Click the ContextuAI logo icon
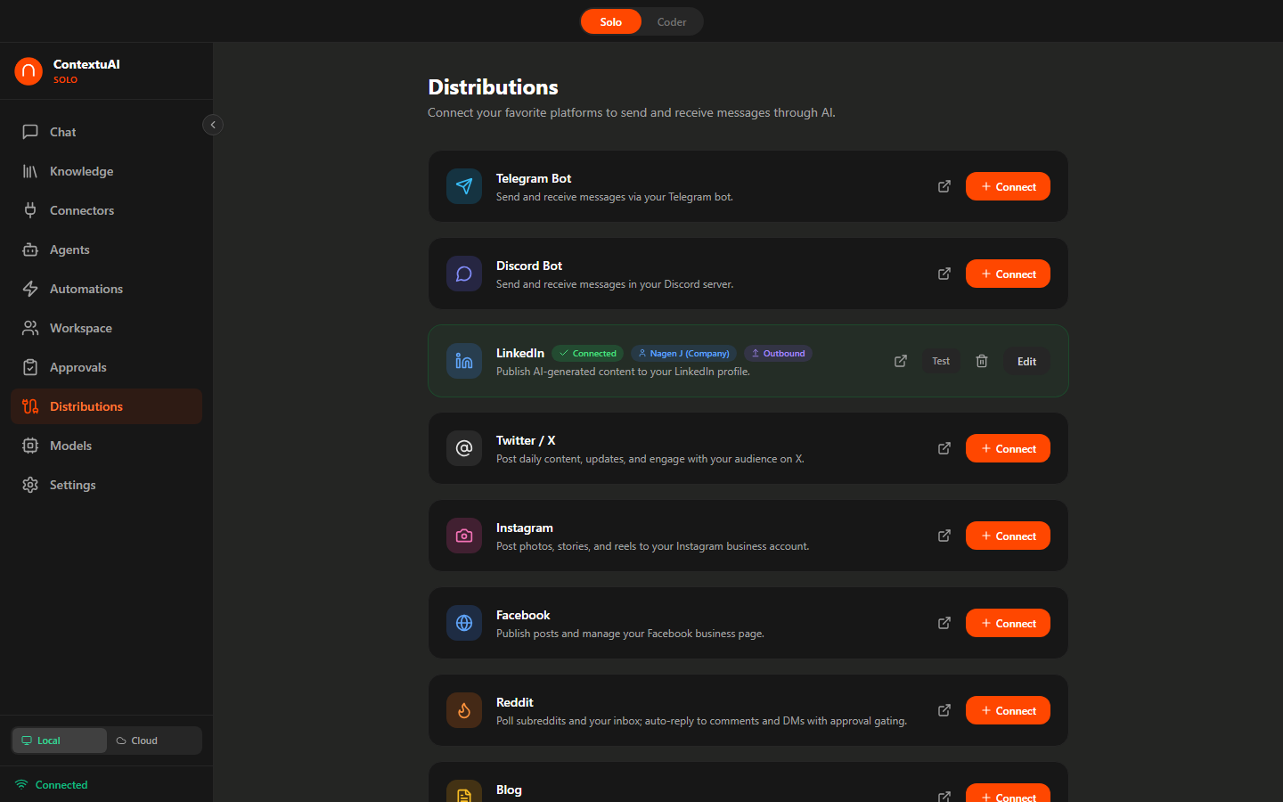1283x802 pixels. [29, 71]
